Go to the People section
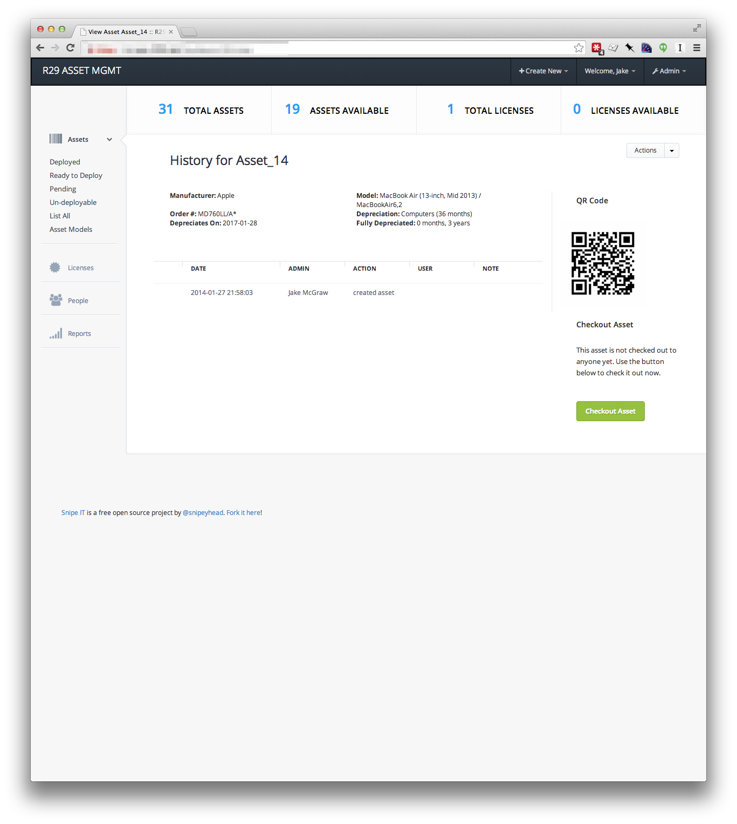The width and height of the screenshot is (737, 824). pyautogui.click(x=78, y=301)
